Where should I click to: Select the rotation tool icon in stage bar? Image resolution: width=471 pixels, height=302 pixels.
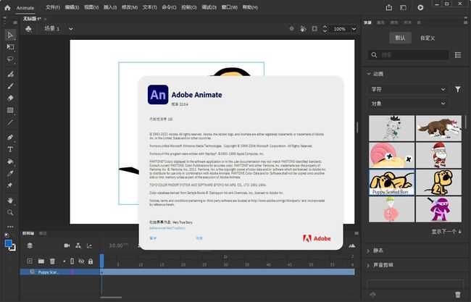(x=303, y=29)
